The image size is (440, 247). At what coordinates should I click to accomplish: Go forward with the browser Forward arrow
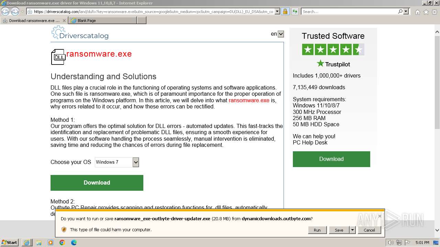(15, 12)
